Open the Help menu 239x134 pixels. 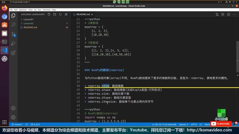(x=54, y=10)
